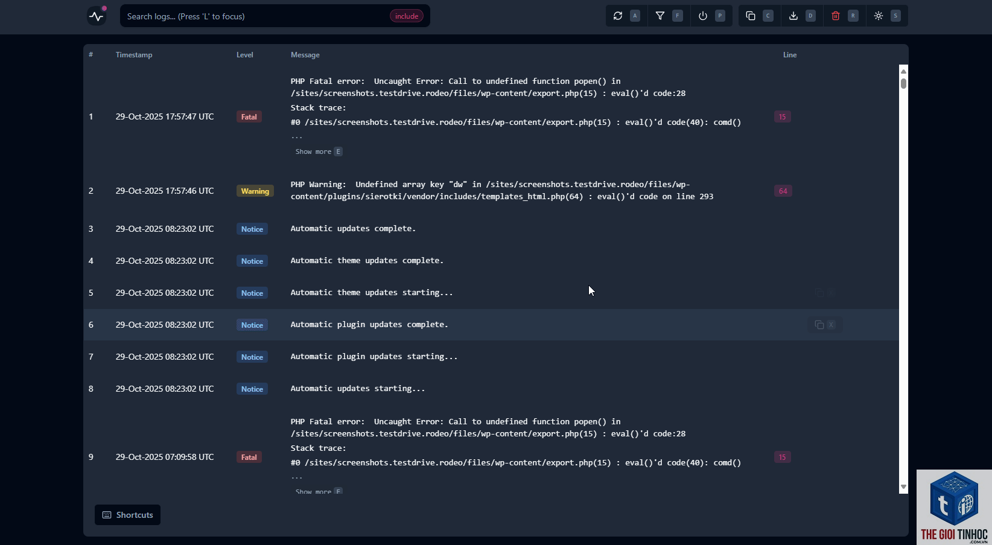Copy all logs using top toolbar copy icon

pos(751,16)
